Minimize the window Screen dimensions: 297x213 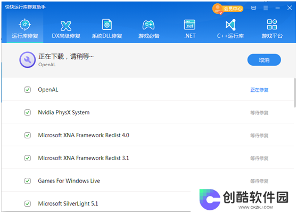point(277,8)
